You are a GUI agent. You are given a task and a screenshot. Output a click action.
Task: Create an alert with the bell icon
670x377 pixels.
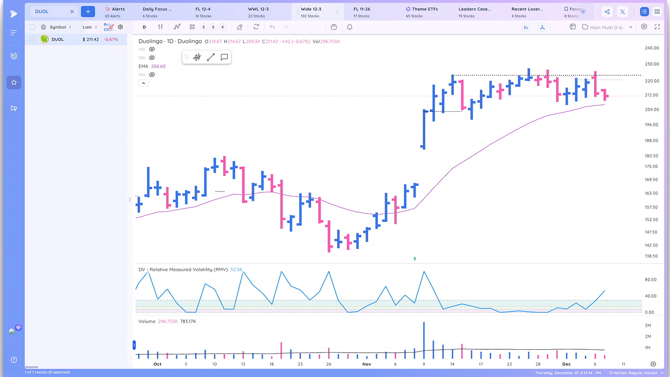(350, 27)
